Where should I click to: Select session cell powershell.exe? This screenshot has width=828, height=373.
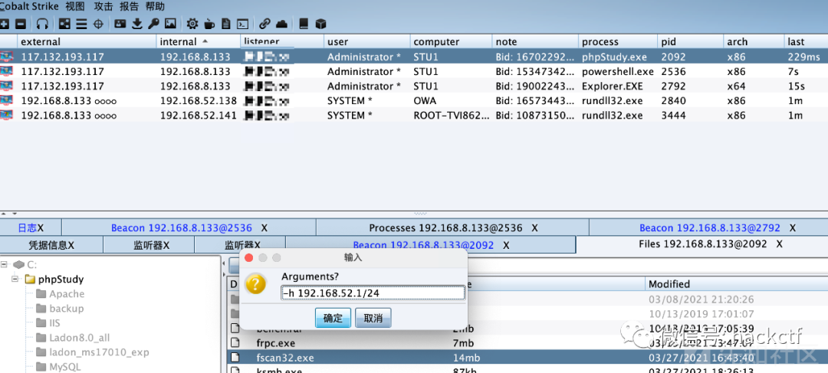pyautogui.click(x=617, y=71)
